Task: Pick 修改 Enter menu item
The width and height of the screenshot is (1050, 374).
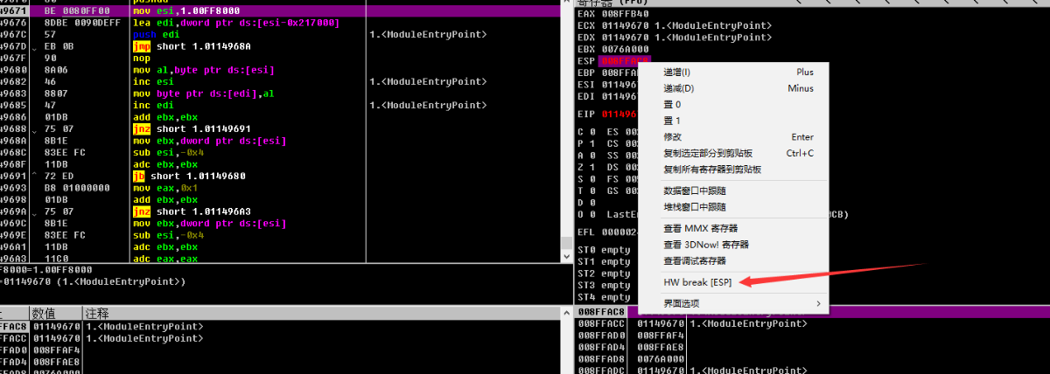Action: click(x=733, y=137)
